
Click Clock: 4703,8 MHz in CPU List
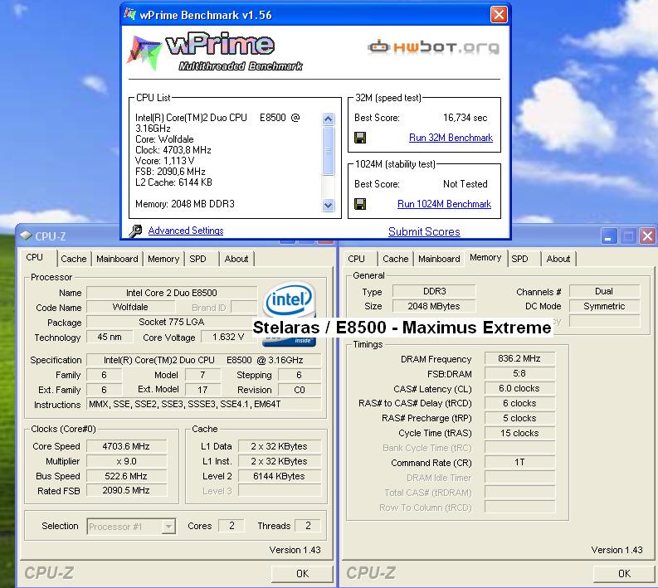pyautogui.click(x=173, y=150)
